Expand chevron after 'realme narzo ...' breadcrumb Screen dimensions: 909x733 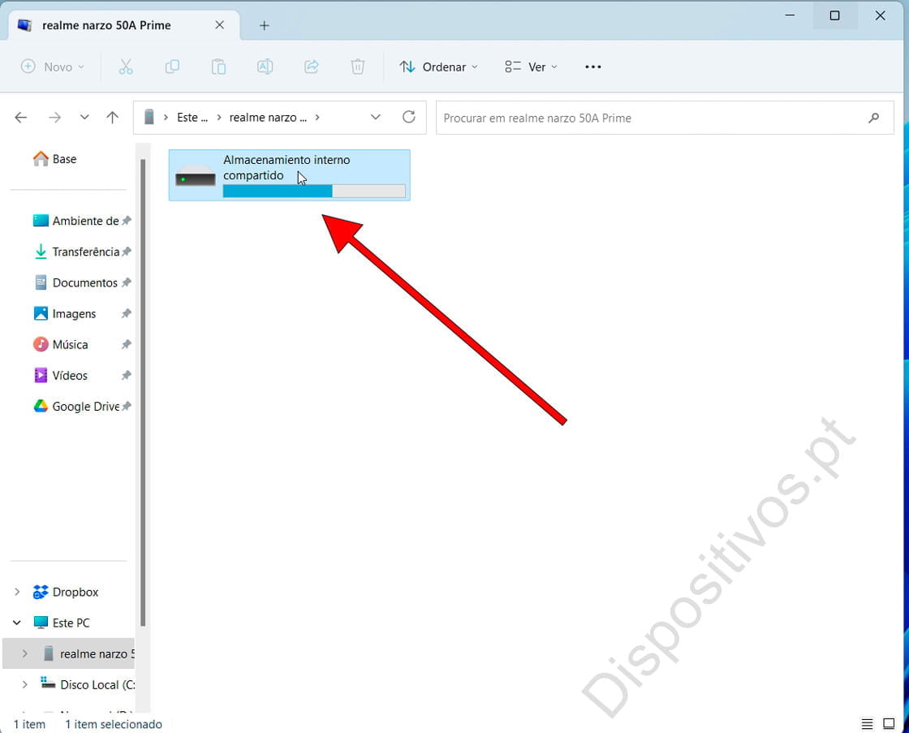pyautogui.click(x=317, y=118)
